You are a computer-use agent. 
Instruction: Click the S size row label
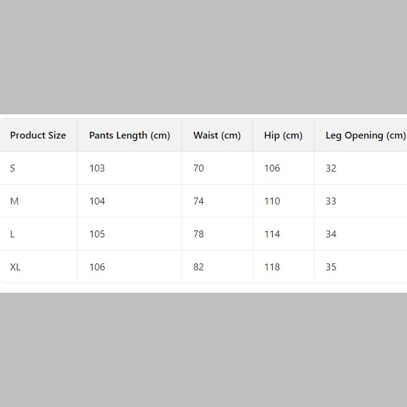click(x=12, y=168)
